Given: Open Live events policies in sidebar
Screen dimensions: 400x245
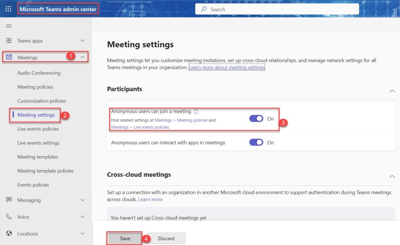Looking at the screenshot, I should pyautogui.click(x=38, y=129).
